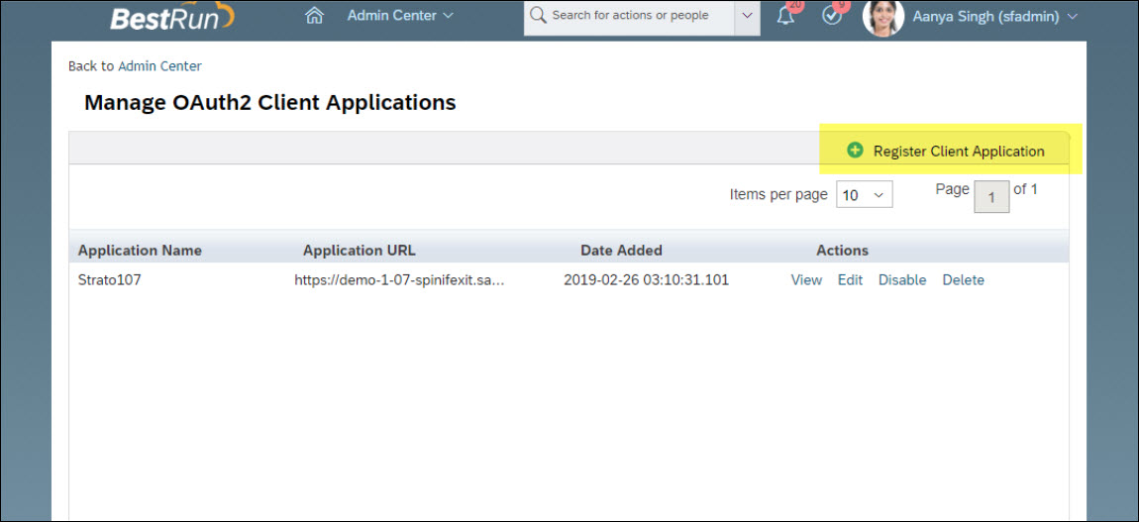Open the notifications bell icon
This screenshot has height=522, width=1139.
click(x=785, y=17)
